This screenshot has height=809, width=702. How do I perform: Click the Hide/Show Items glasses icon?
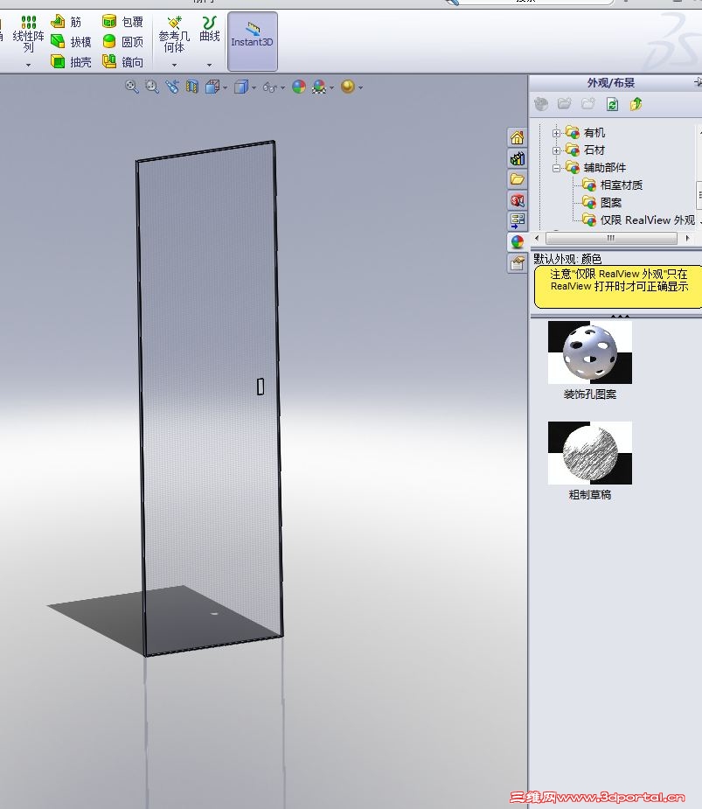[x=270, y=87]
